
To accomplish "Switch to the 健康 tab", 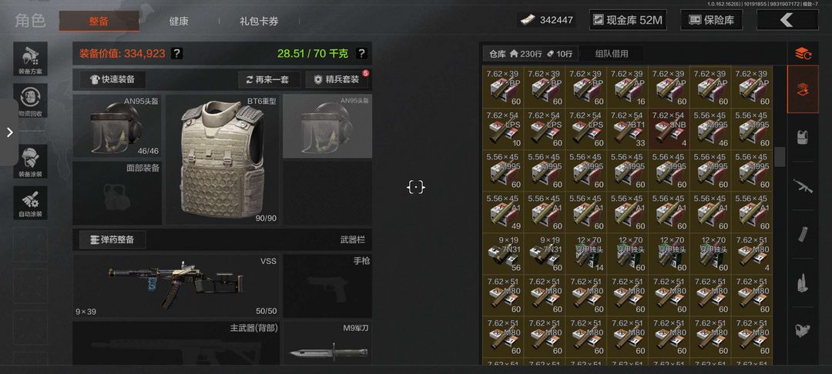I will pos(179,22).
